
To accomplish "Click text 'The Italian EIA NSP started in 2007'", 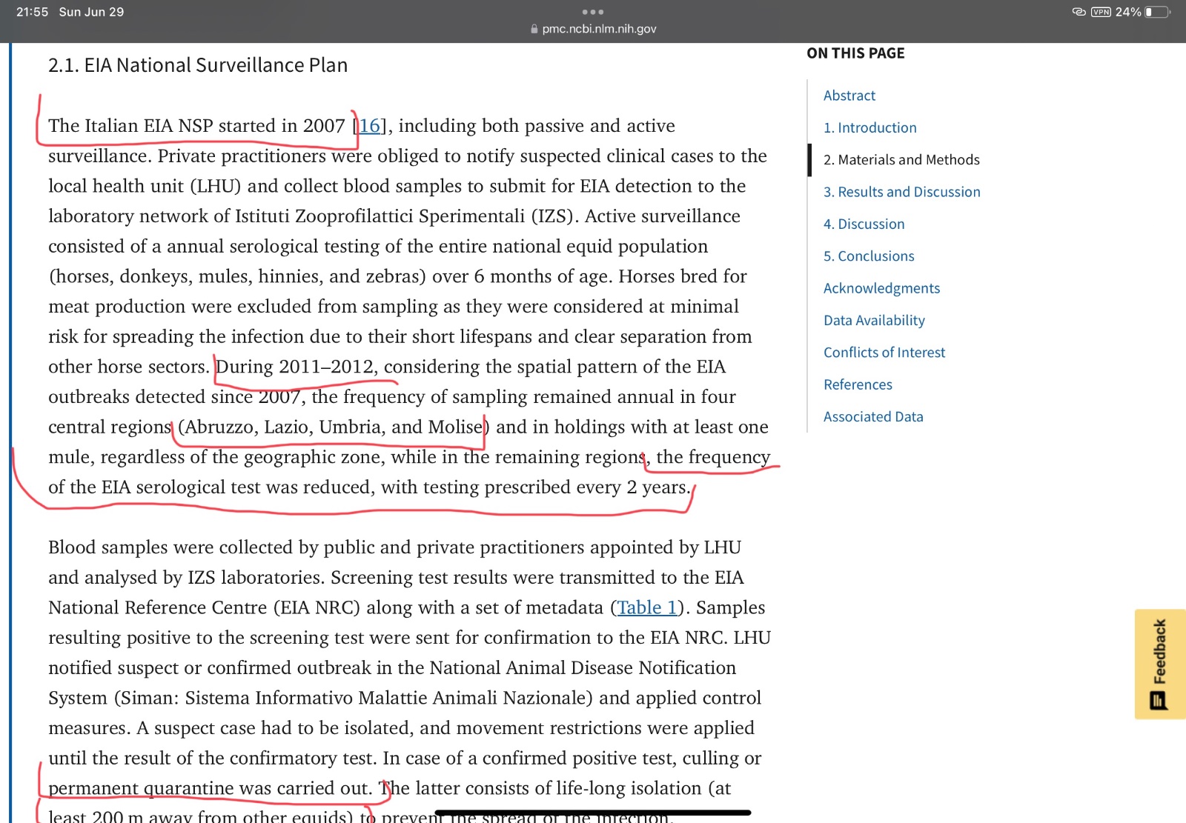I will (x=196, y=126).
